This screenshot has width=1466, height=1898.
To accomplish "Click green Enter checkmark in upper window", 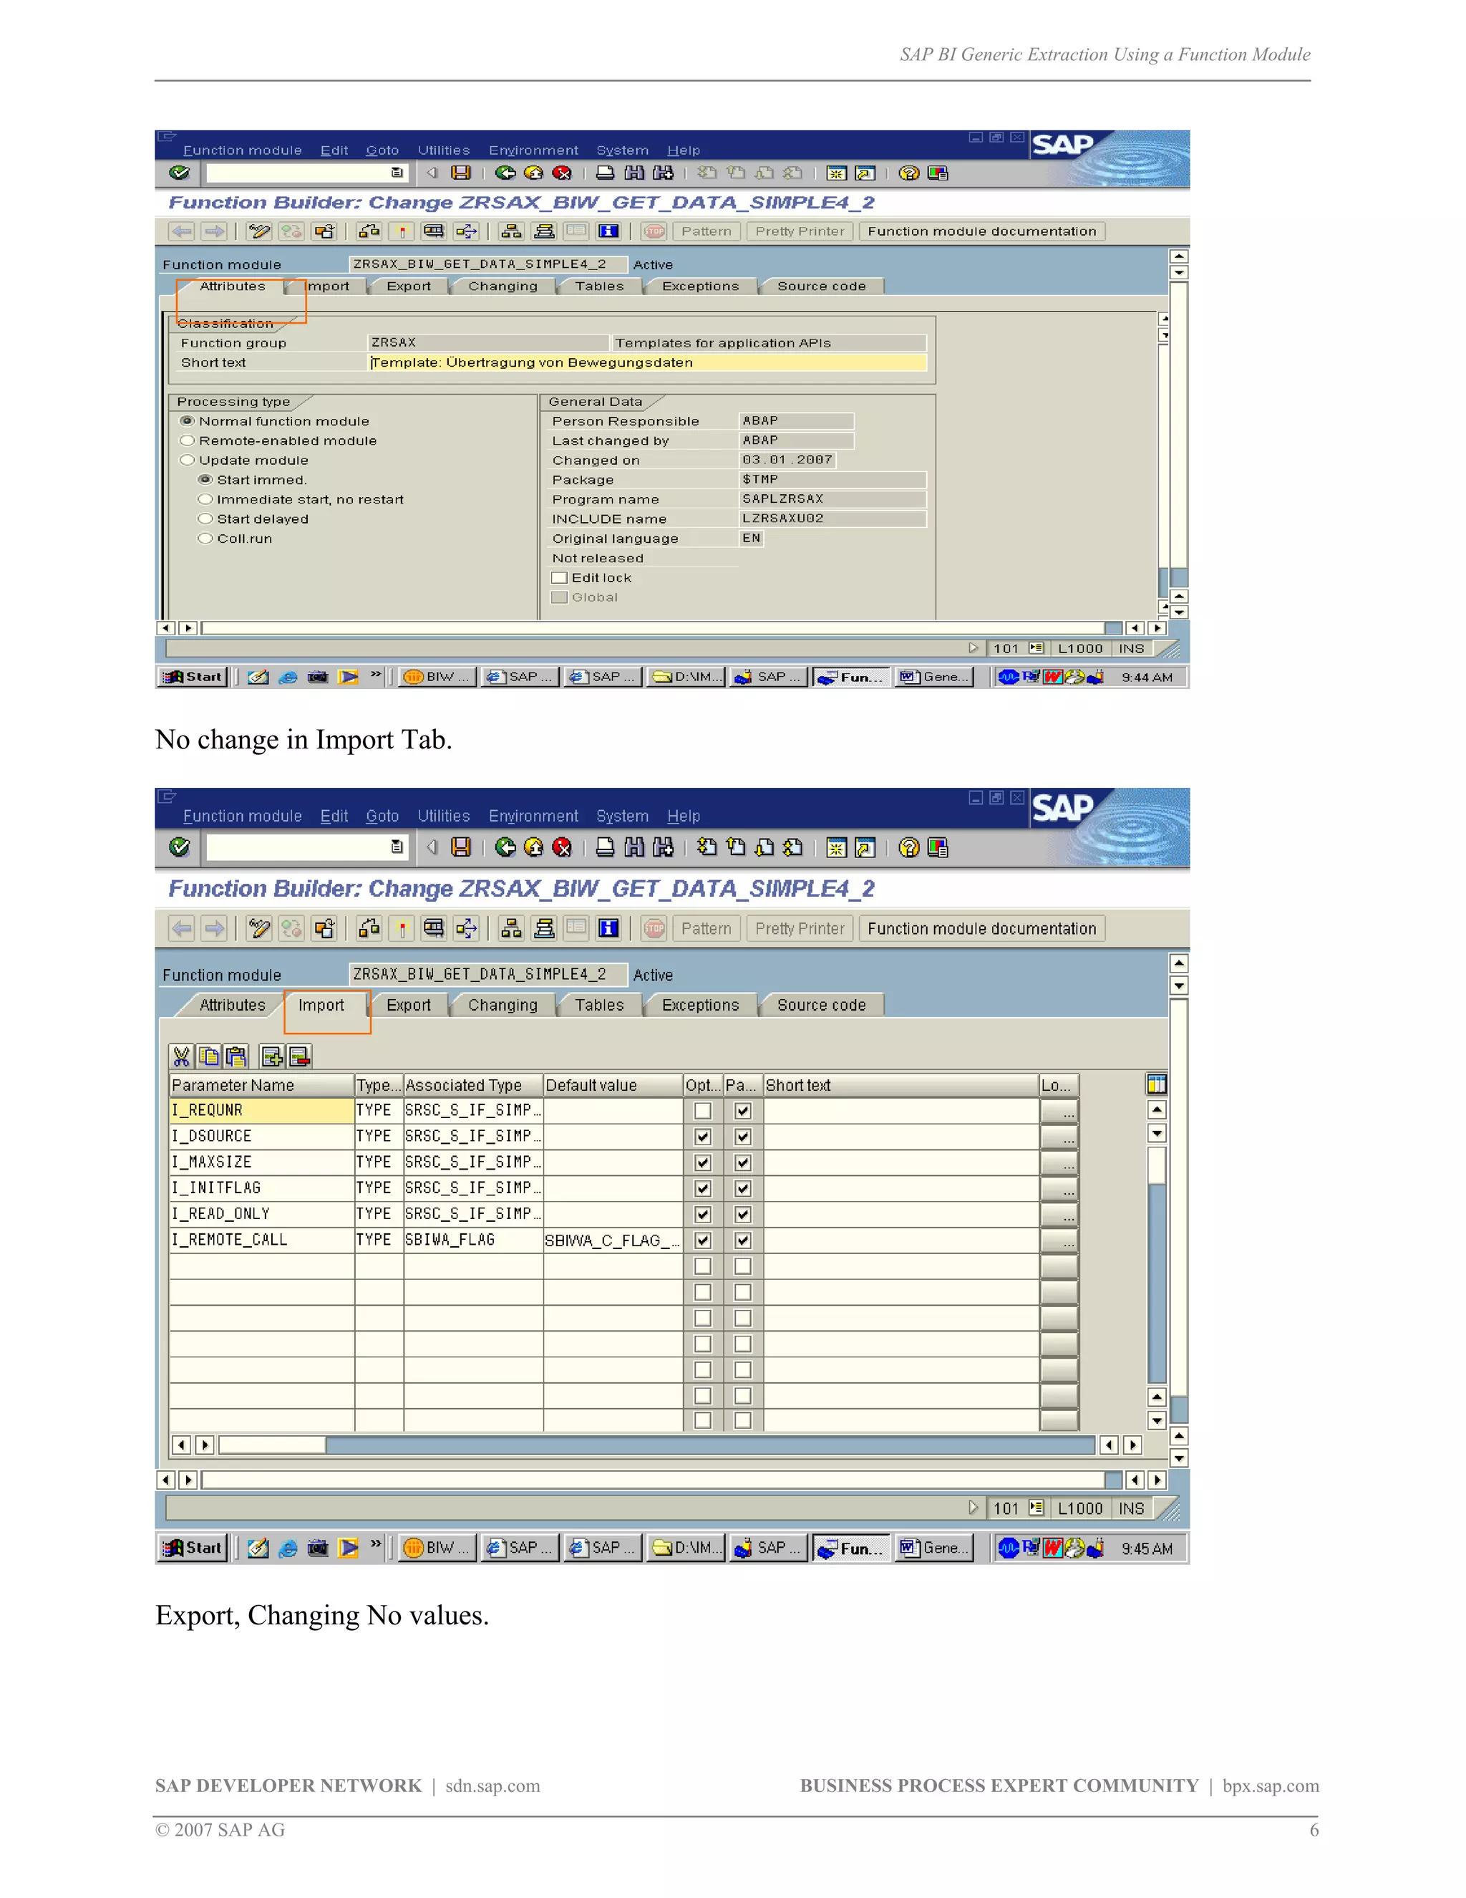I will point(179,173).
